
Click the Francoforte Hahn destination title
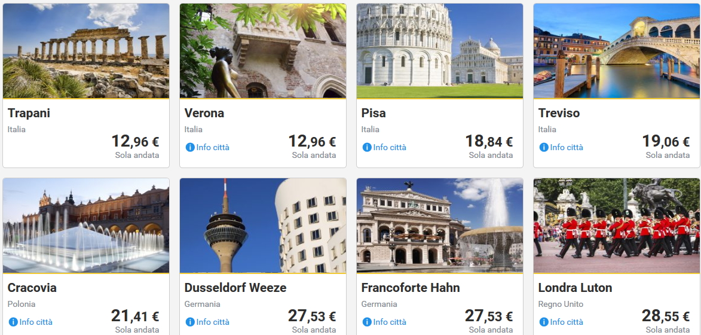click(411, 288)
